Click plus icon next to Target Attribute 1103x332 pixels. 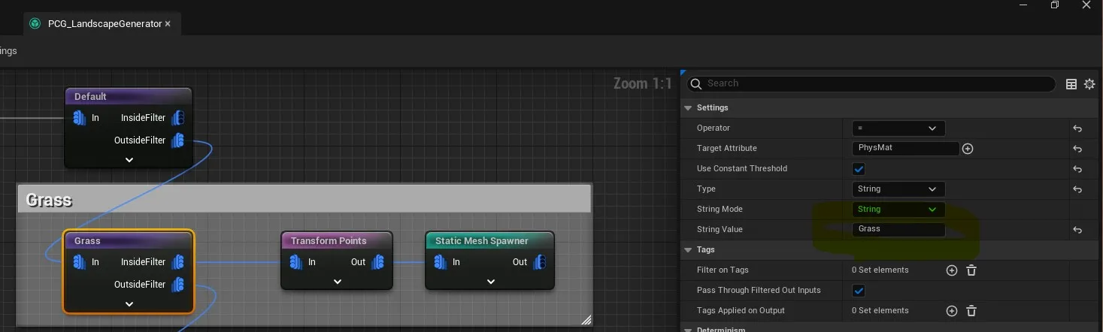968,149
